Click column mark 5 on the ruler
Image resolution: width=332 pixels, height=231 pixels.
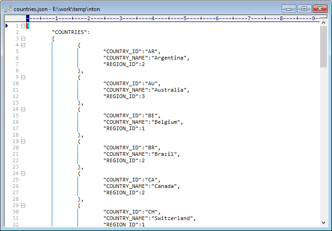[185, 18]
